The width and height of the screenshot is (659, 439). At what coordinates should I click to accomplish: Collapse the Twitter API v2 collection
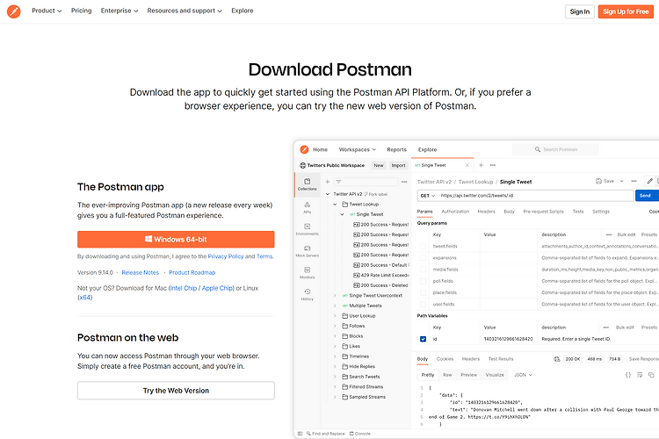point(328,194)
